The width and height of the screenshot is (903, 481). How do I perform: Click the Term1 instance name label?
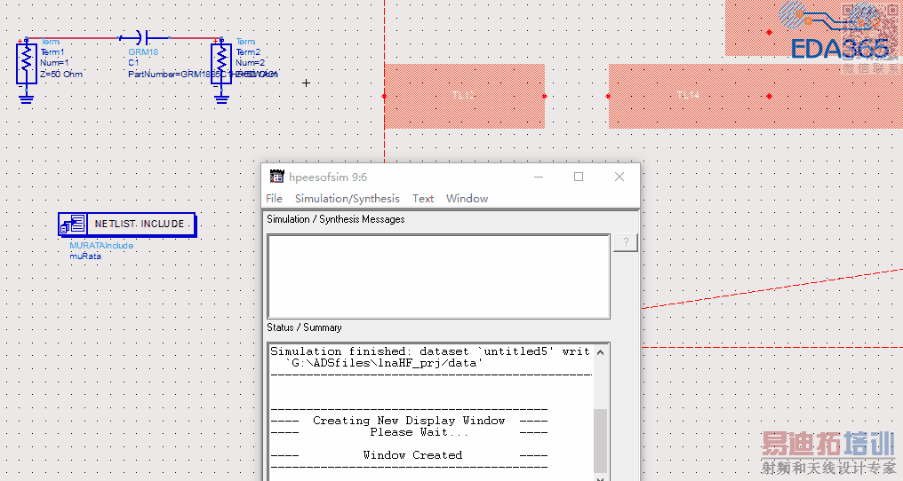tap(52, 52)
